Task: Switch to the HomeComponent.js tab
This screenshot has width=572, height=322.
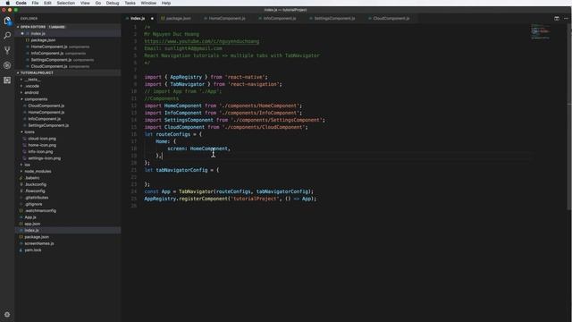Action: (227, 18)
